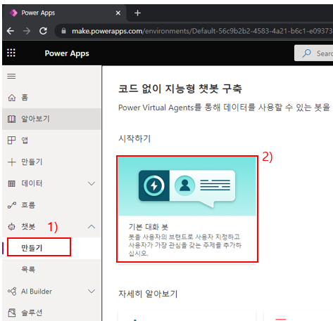Open 앱 in the sidebar
The height and width of the screenshot is (321, 333).
point(51,140)
